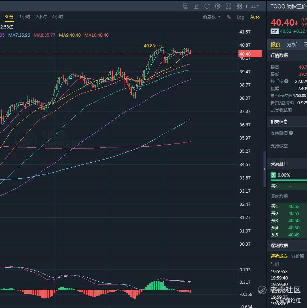Click the 盘后 after-hours badge
This screenshot has height=308, width=307.
click(x=275, y=31)
